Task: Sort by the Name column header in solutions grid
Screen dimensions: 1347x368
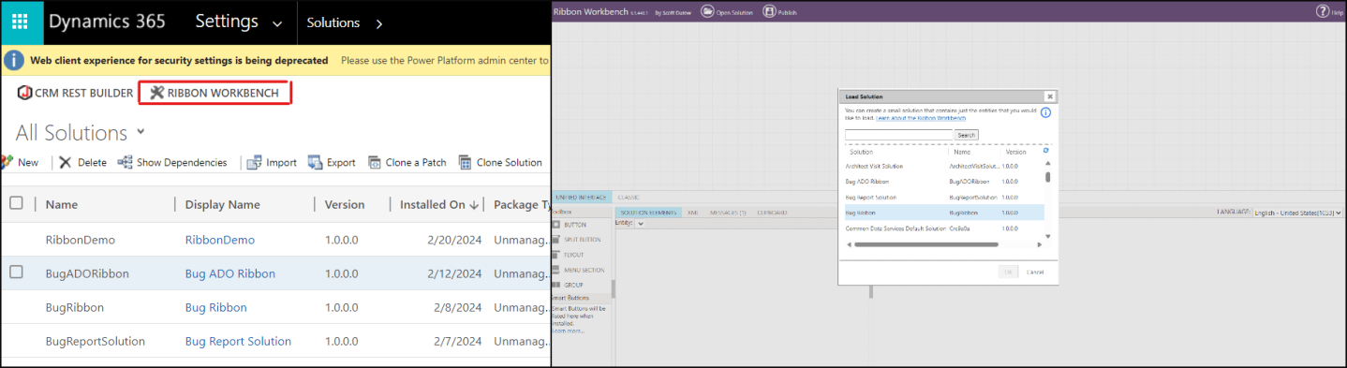Action: point(62,204)
